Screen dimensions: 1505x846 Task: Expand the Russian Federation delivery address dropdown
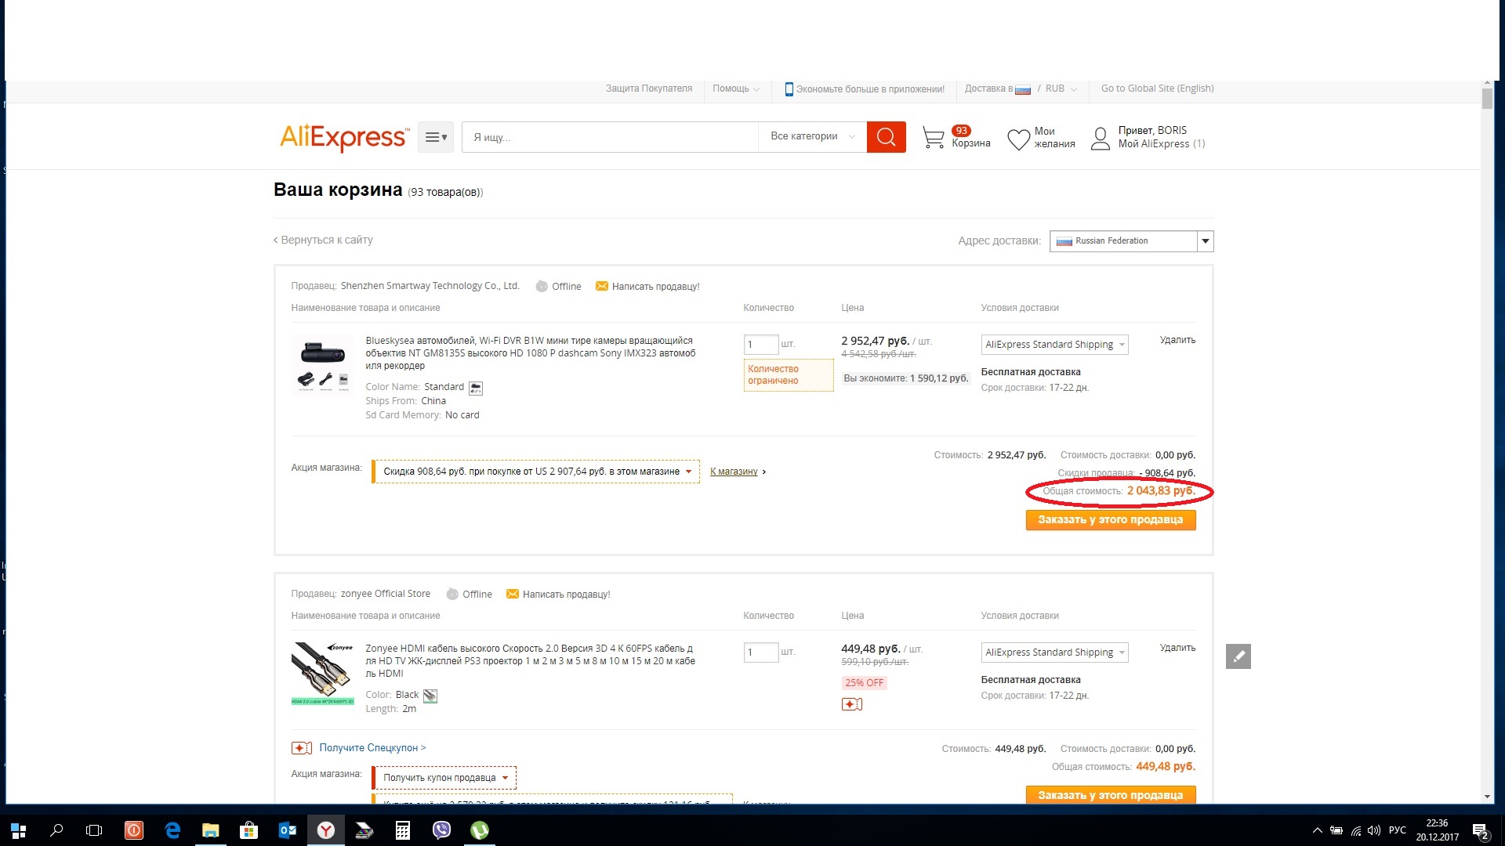pos(1205,241)
